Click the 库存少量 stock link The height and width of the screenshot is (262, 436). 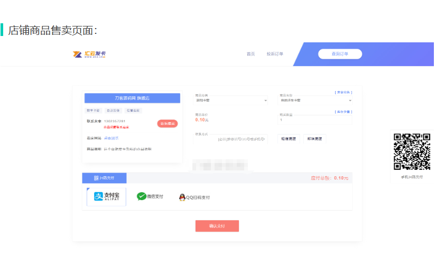[344, 112]
